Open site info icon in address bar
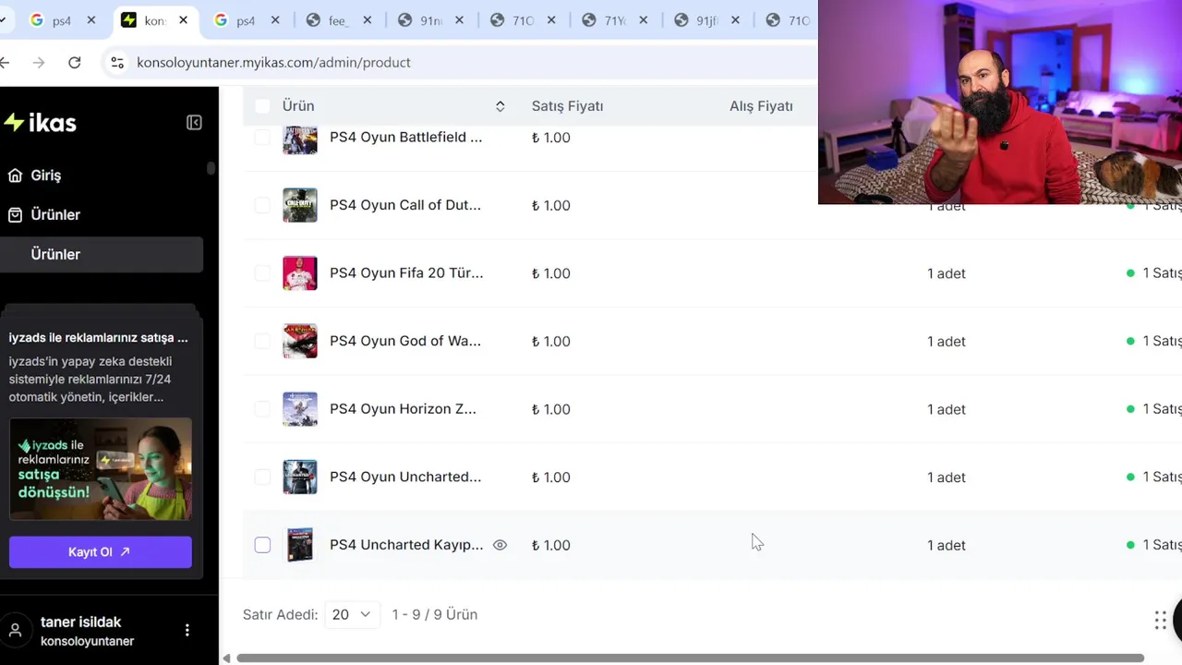This screenshot has width=1182, height=665. pyautogui.click(x=117, y=63)
